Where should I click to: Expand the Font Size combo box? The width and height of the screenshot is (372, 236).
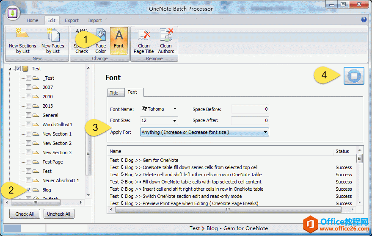click(x=174, y=121)
